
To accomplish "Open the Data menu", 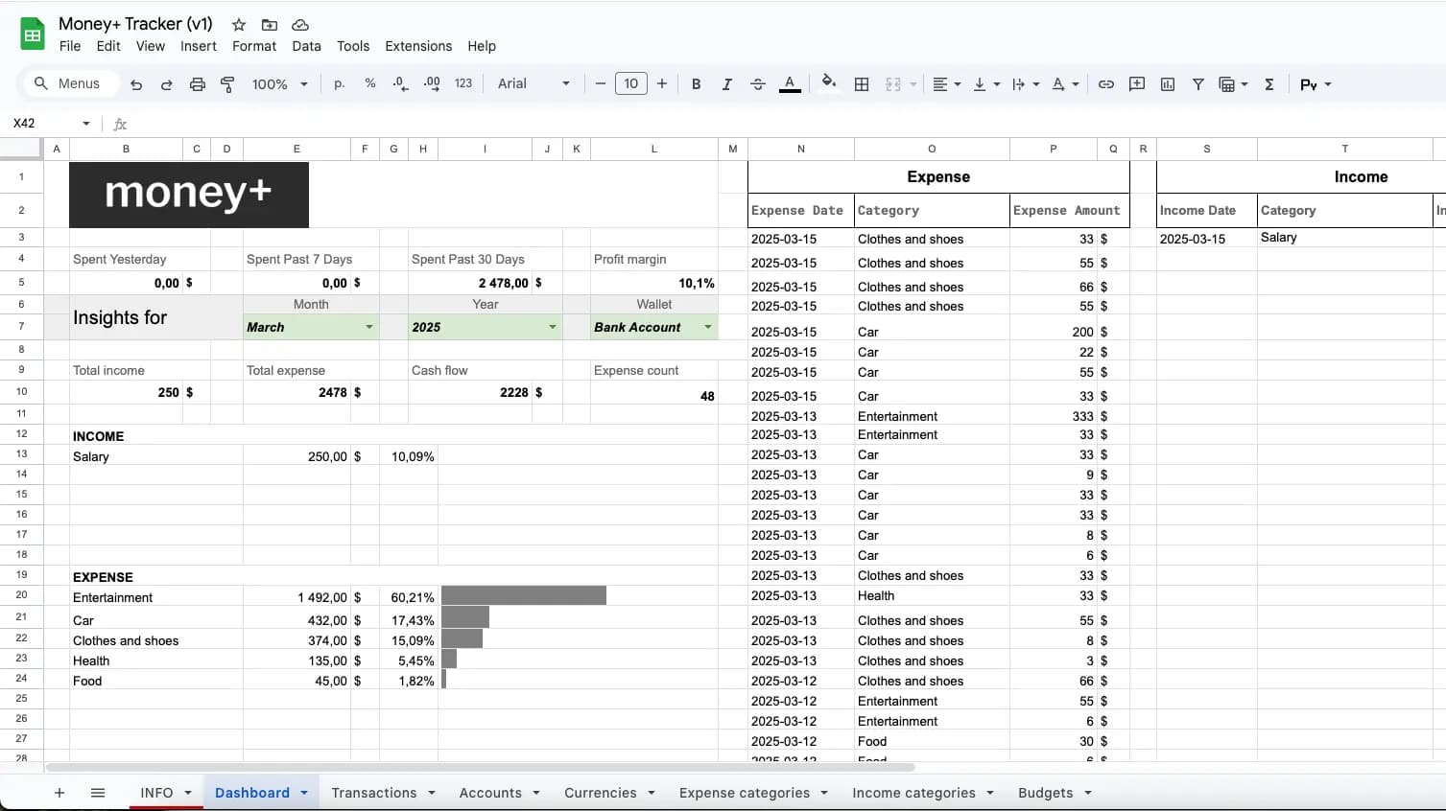I will [306, 46].
